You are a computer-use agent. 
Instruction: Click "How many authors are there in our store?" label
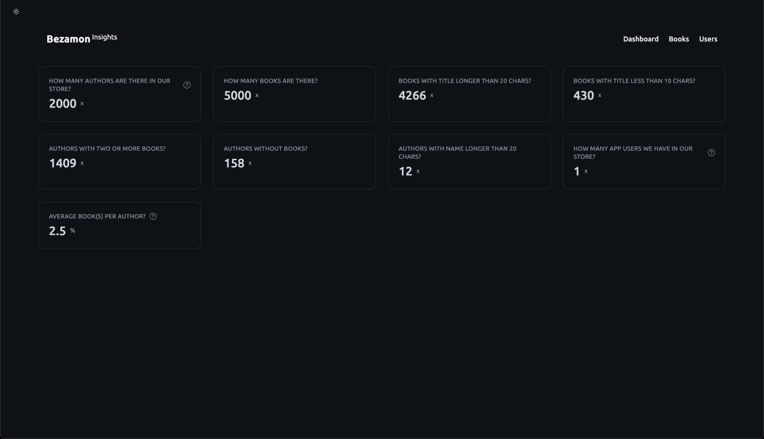coord(109,85)
